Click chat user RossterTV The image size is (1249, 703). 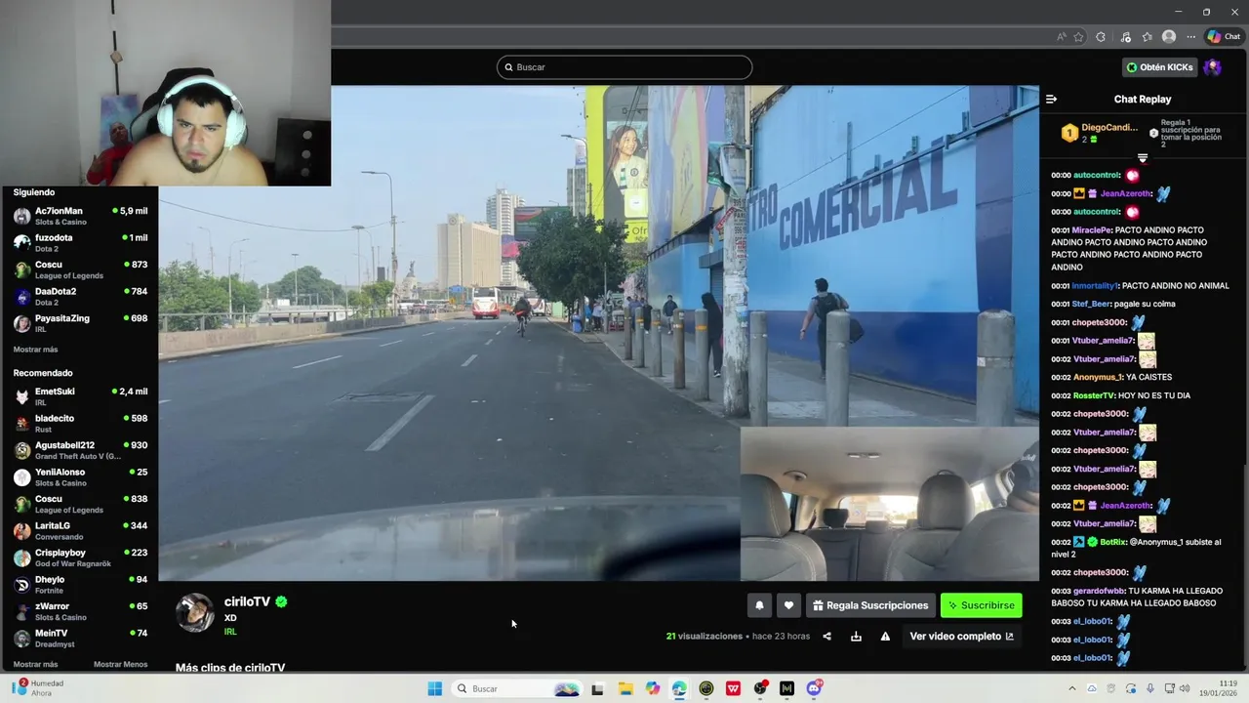pos(1094,395)
